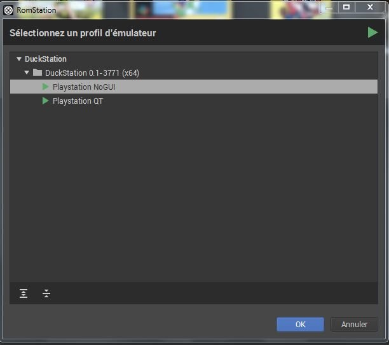Click the RomStation logo icon in title bar
The height and width of the screenshot is (345, 389).
8,10
